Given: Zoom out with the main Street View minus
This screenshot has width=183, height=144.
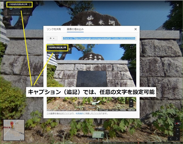Looking at the screenshot, I should point(178,134).
